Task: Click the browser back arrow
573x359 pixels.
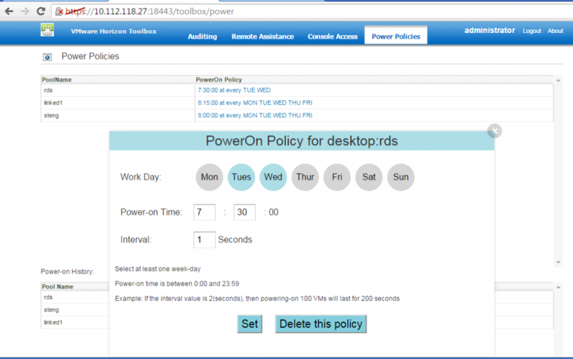Action: point(9,11)
